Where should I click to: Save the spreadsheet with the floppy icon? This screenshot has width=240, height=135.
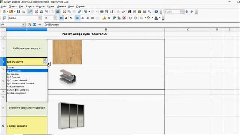pos(18,12)
